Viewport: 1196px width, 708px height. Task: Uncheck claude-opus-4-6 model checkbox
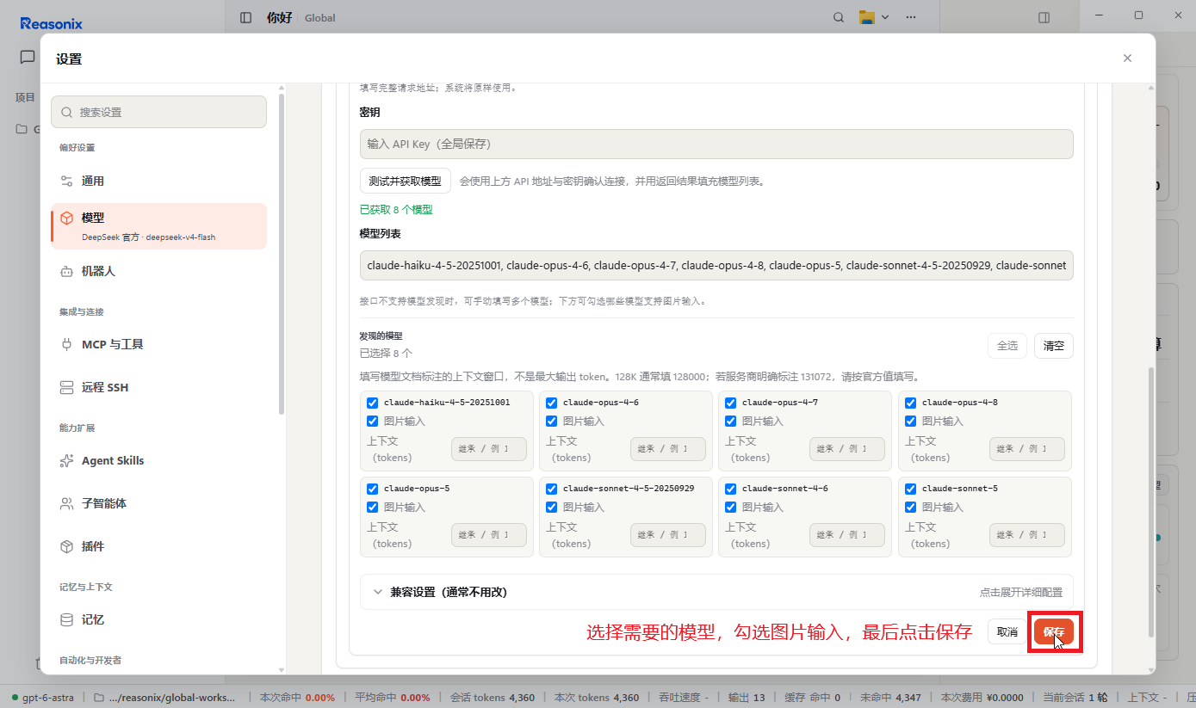click(551, 403)
